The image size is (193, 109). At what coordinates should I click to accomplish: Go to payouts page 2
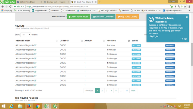102,91
